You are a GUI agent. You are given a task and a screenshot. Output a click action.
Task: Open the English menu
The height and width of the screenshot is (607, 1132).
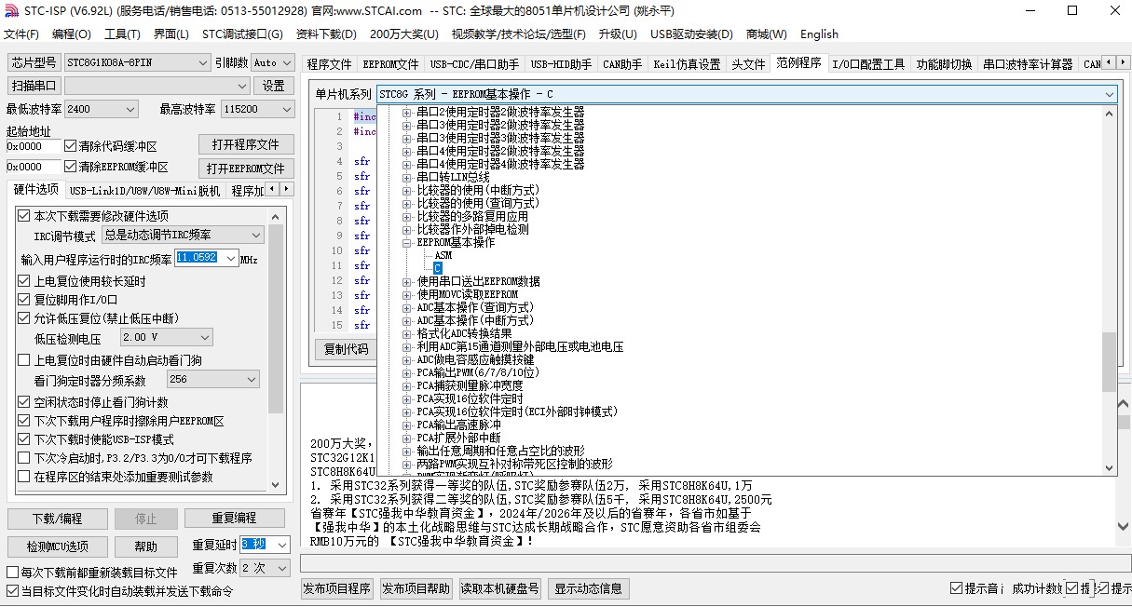(x=819, y=34)
